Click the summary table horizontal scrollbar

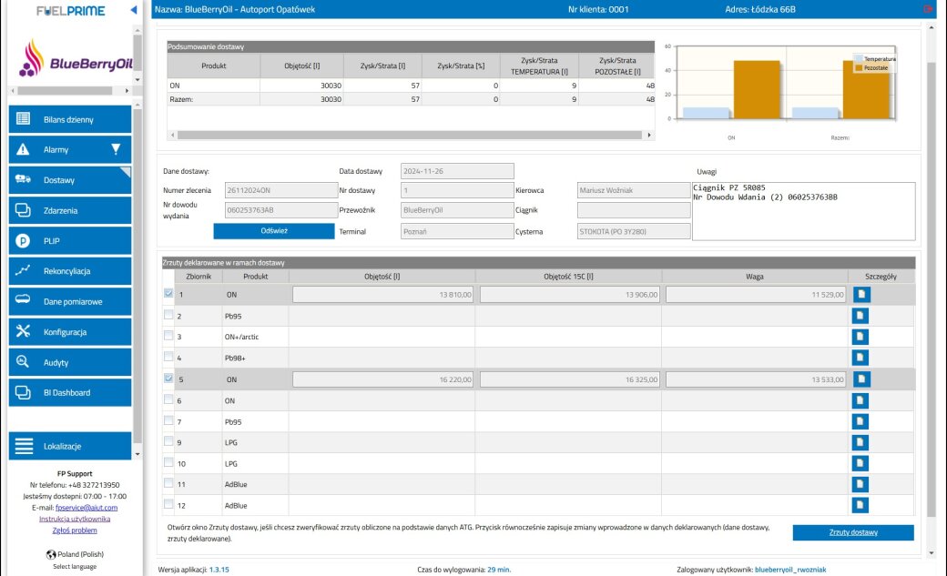click(410, 136)
